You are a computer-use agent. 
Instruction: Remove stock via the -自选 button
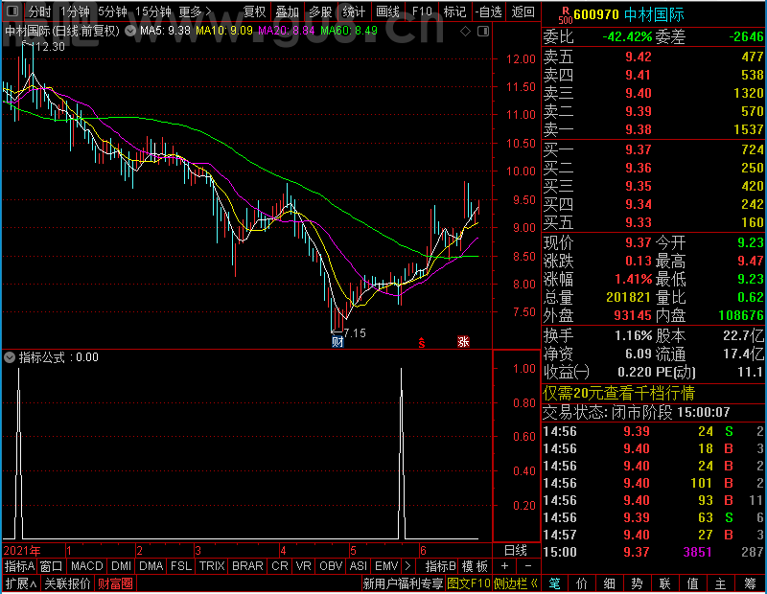tap(488, 11)
